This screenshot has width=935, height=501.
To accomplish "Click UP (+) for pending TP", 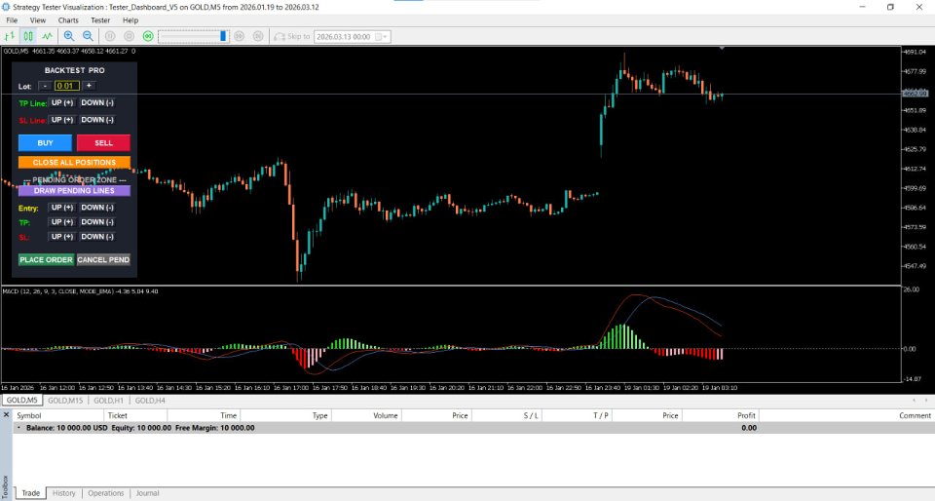I will coord(62,222).
